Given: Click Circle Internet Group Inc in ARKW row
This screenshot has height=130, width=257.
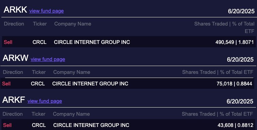Looking at the screenshot, I should pos(90,84).
